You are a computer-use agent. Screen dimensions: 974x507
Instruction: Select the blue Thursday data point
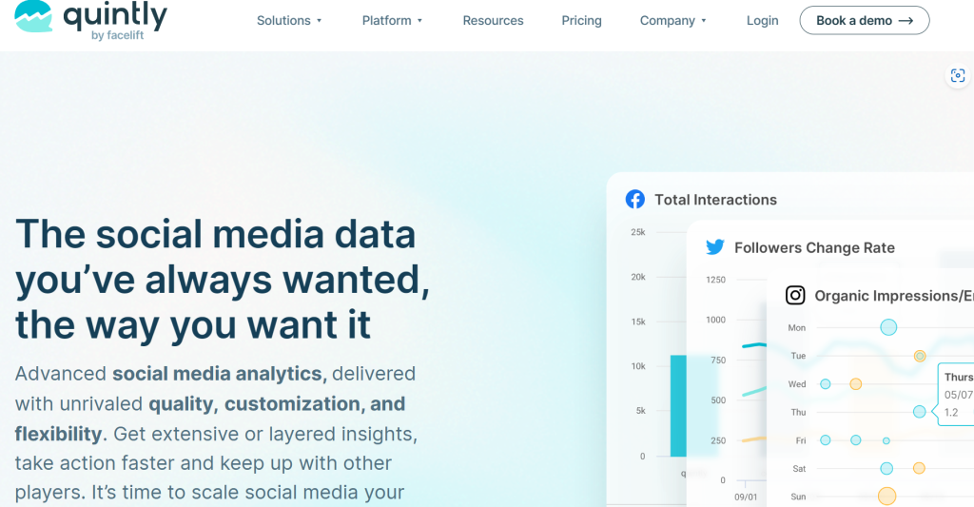tap(919, 412)
